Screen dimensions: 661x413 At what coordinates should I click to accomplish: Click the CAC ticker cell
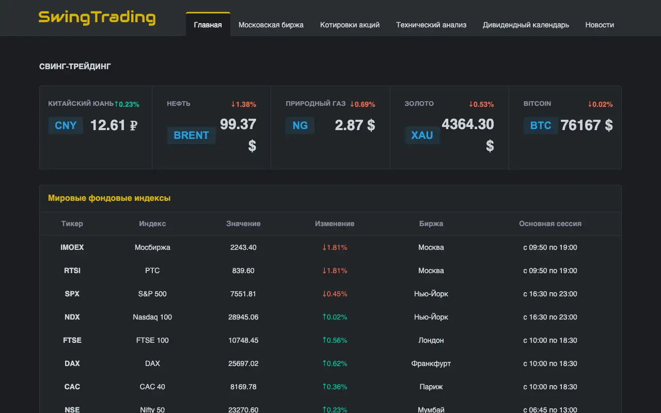tap(72, 387)
